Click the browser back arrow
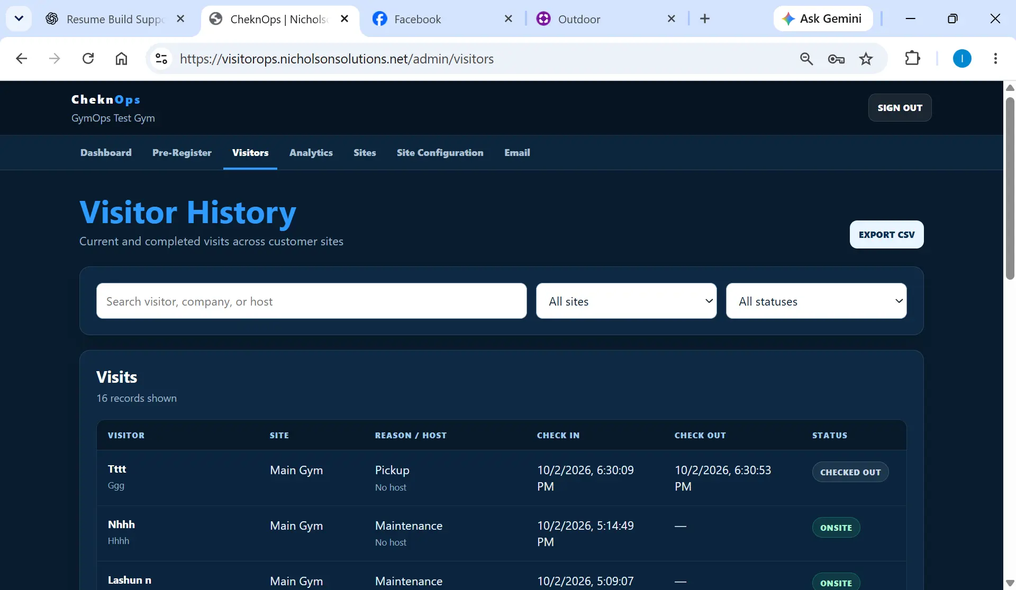The height and width of the screenshot is (590, 1016). coord(21,59)
